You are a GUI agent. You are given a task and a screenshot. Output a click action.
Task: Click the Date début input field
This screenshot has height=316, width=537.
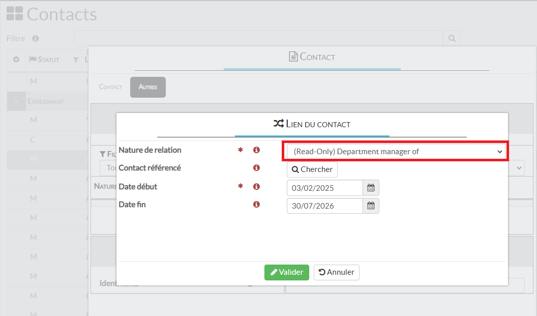tap(324, 188)
